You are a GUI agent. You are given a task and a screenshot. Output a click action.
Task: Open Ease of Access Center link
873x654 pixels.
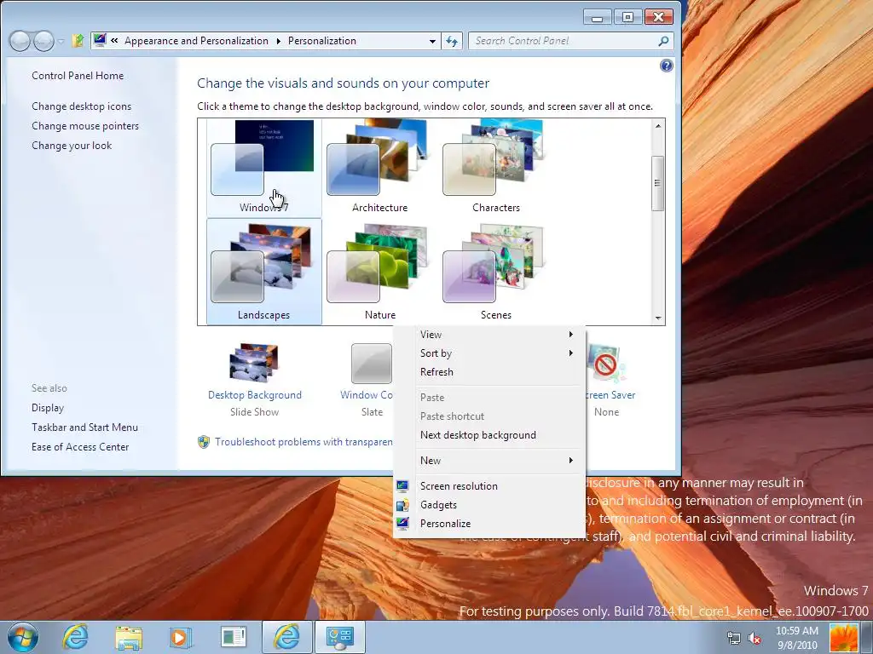pos(80,446)
